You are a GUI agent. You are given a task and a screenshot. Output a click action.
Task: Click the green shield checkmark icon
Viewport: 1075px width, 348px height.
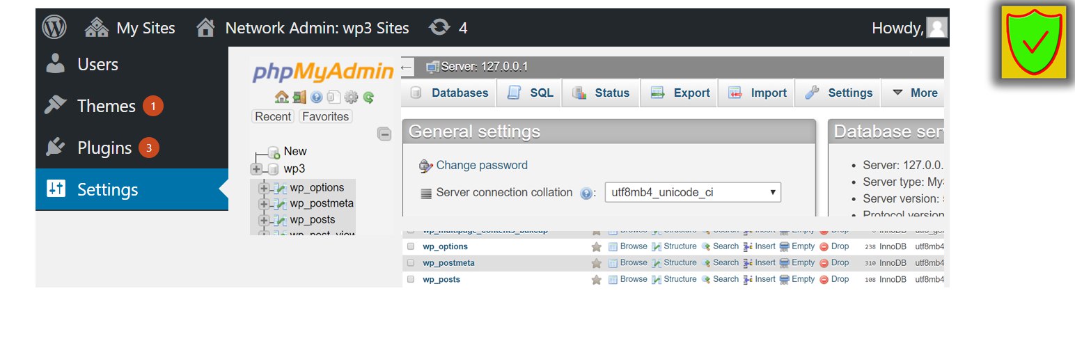tap(1033, 42)
